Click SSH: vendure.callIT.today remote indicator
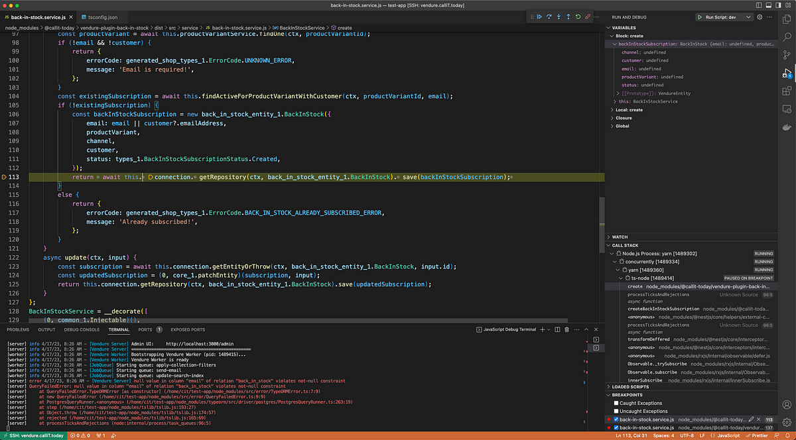This screenshot has width=796, height=440. pyautogui.click(x=33, y=435)
